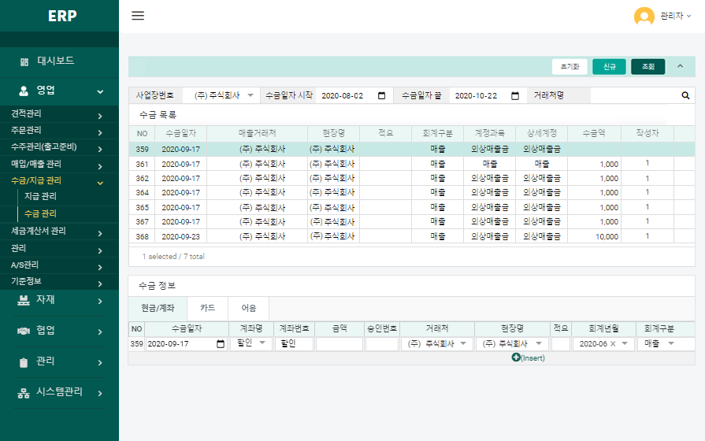This screenshot has width=705, height=441.
Task: Click the 10,000 amount cell
Action: pos(595,236)
